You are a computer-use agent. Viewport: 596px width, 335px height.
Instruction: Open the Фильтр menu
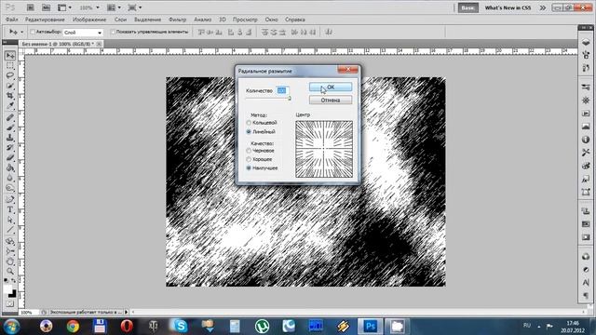coord(178,20)
